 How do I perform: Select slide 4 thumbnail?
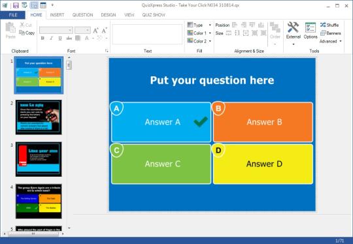click(39, 201)
